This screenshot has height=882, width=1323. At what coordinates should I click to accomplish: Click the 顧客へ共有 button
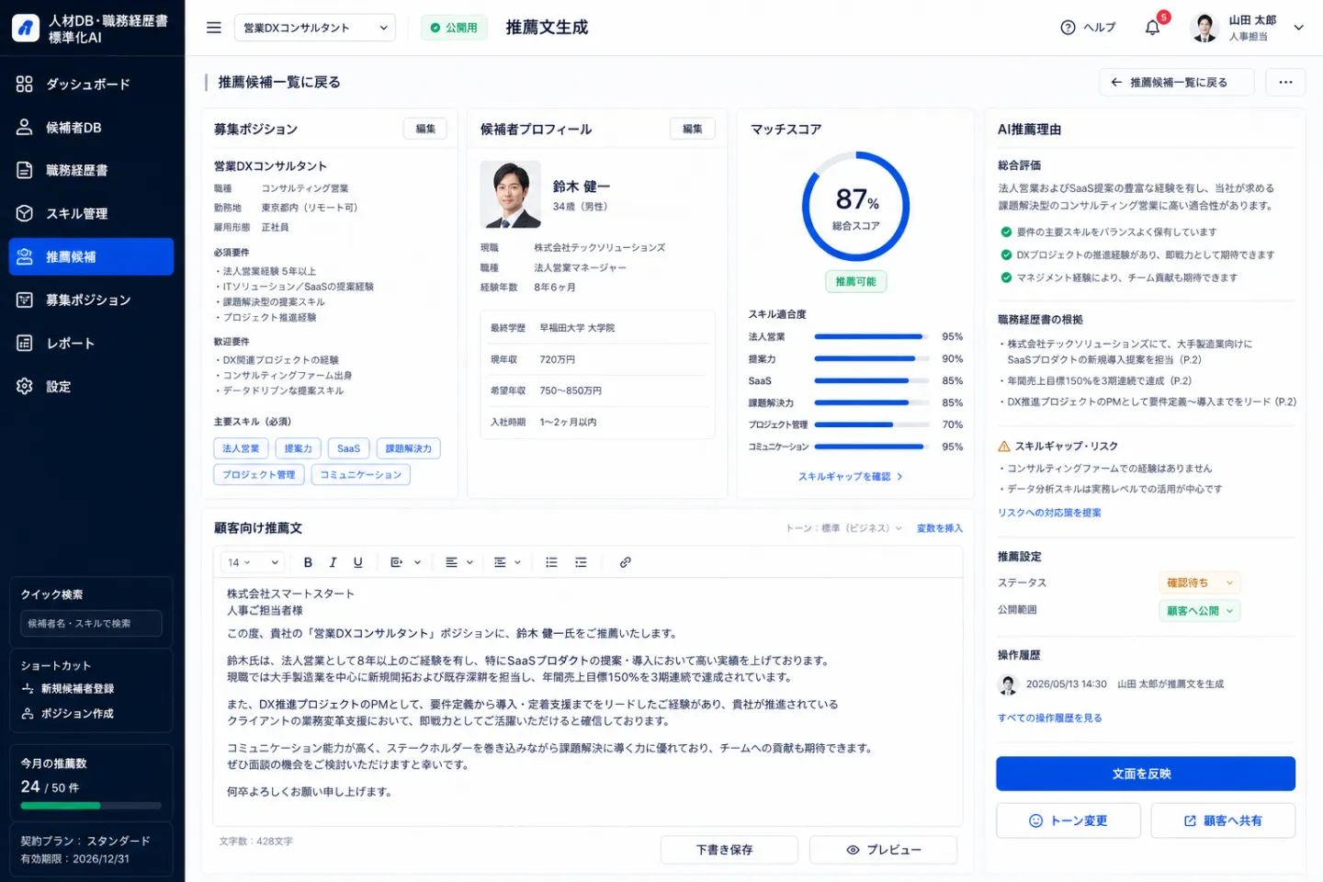tap(1223, 820)
